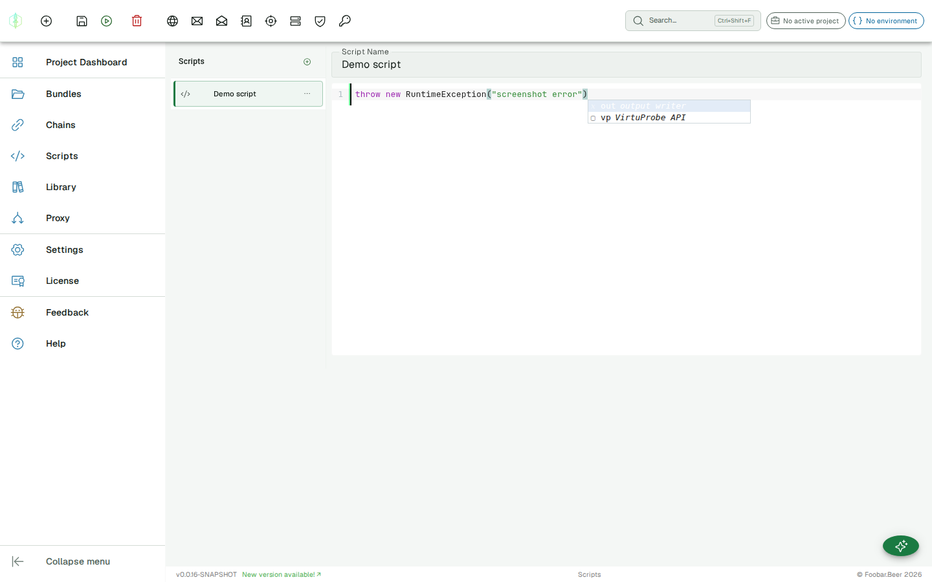The height and width of the screenshot is (582, 932).
Task: Click the closed envelope toolbar icon
Action: [197, 21]
